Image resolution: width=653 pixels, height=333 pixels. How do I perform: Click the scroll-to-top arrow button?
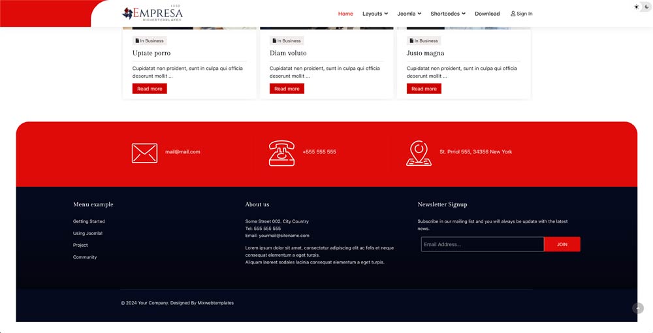tap(638, 308)
